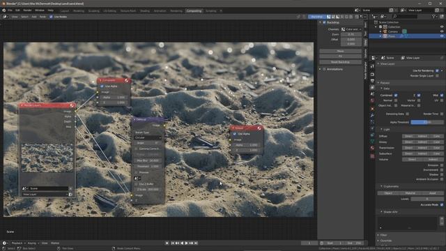
Task: Click the Blender logo icon in the menu bar
Action: [3, 10]
